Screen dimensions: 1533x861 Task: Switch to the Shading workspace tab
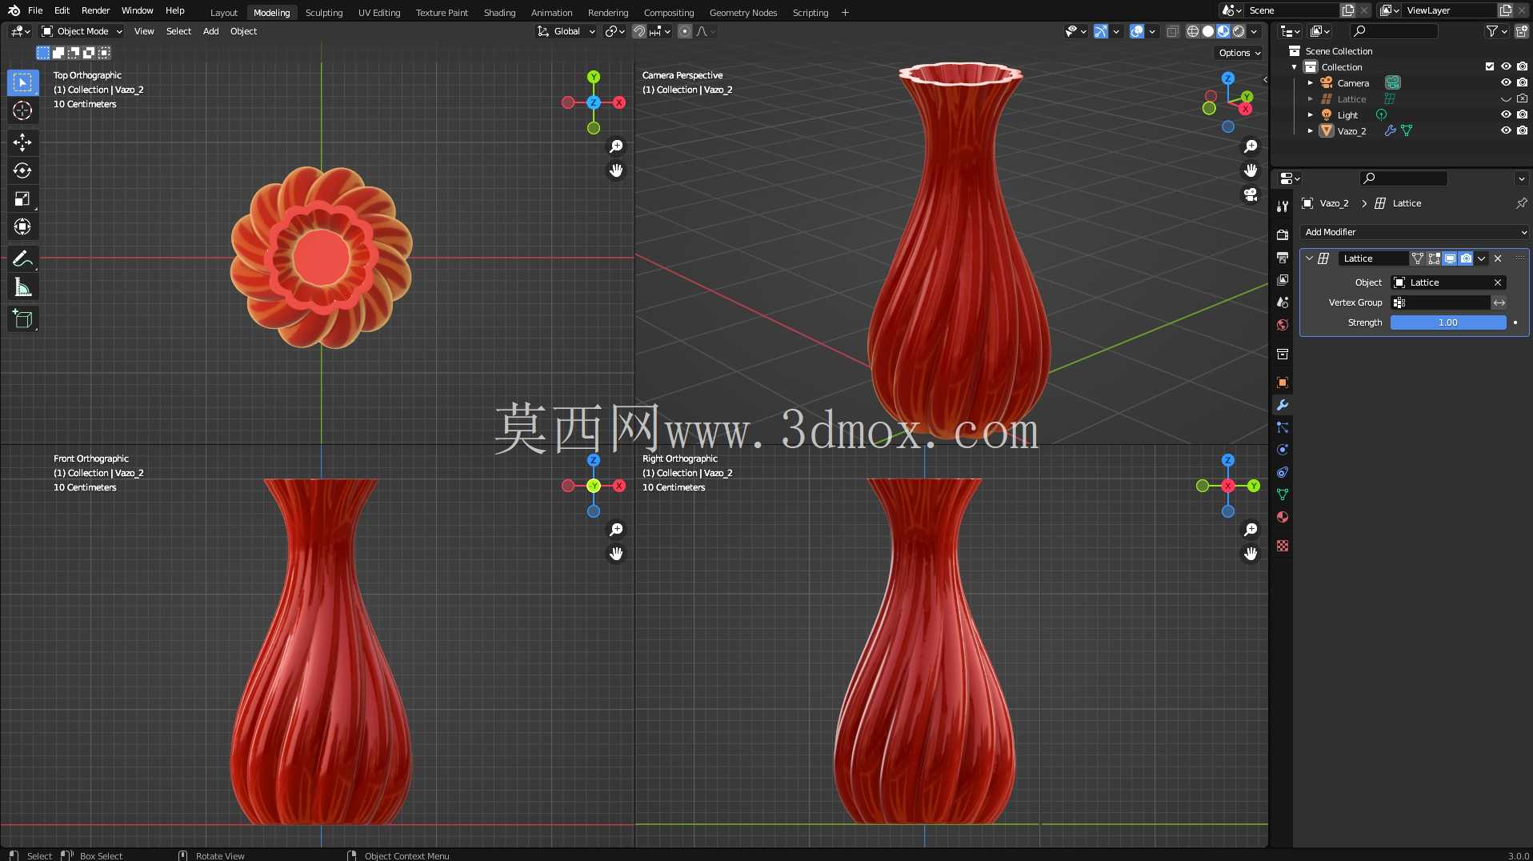(499, 13)
